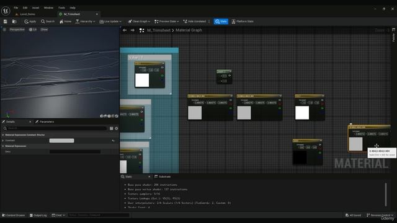Navigate forward in the material graph

click(132, 30)
